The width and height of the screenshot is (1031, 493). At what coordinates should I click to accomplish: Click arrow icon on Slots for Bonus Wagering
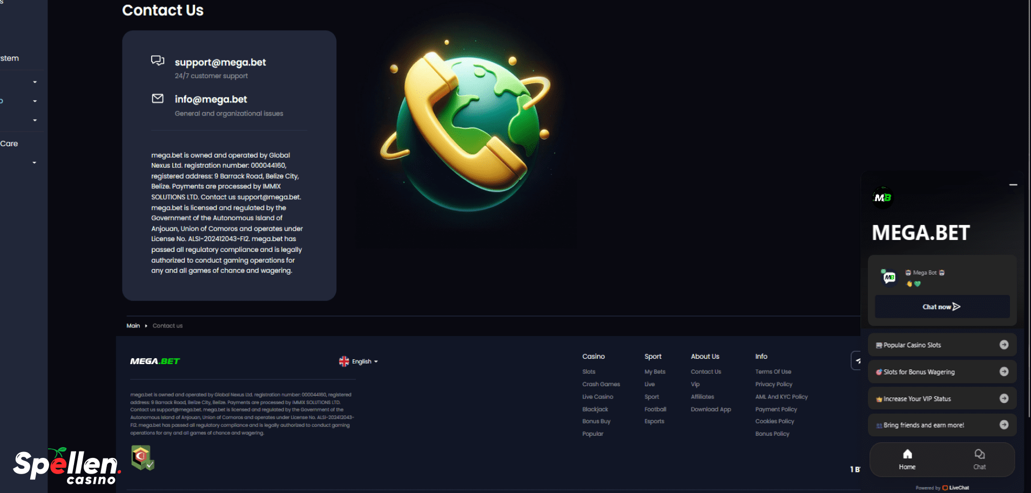point(1004,372)
